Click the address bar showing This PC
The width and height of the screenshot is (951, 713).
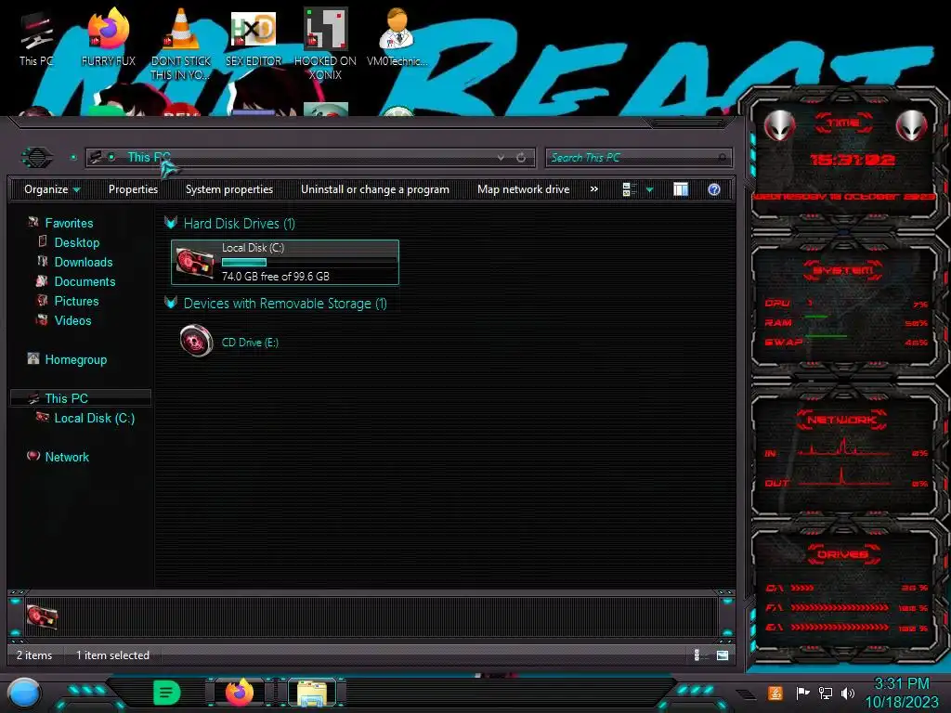tap(310, 158)
